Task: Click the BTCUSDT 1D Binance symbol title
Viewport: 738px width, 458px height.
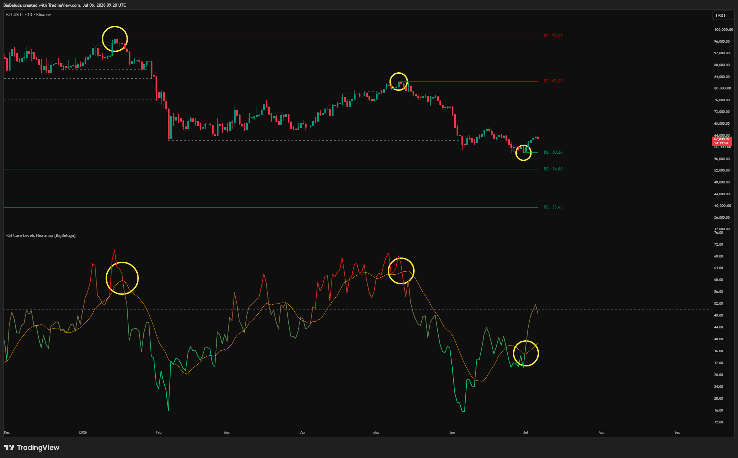Action: [x=29, y=15]
